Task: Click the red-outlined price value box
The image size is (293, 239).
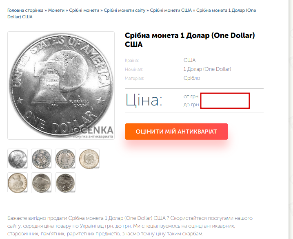Action: point(225,101)
